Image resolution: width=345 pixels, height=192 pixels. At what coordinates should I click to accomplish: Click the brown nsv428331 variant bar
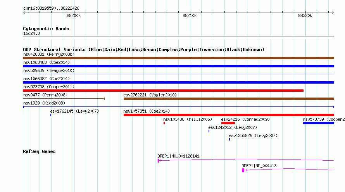click(178, 58)
